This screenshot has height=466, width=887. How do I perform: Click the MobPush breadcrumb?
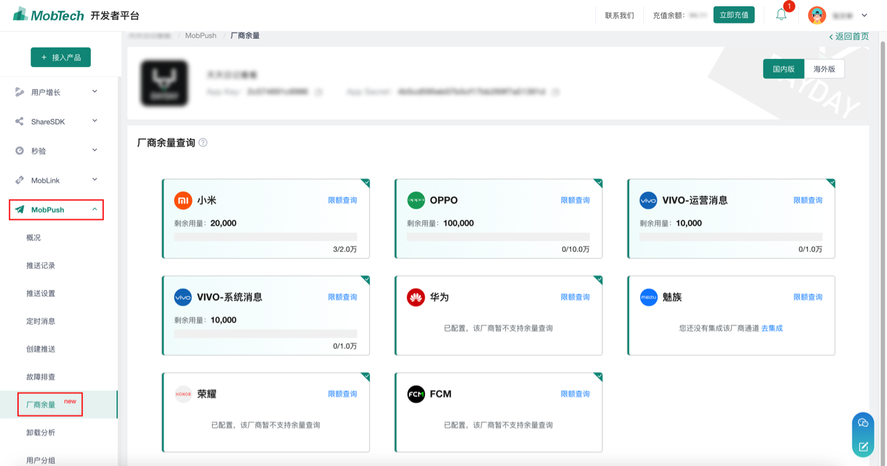pos(201,35)
